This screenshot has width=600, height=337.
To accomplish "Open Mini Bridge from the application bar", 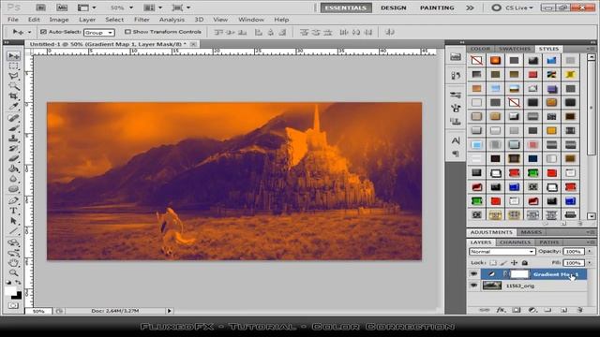I will [x=61, y=7].
